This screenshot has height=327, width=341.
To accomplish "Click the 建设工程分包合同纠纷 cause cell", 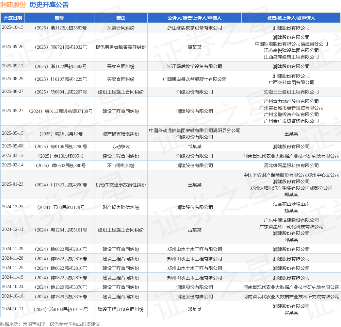I will coord(121,309).
